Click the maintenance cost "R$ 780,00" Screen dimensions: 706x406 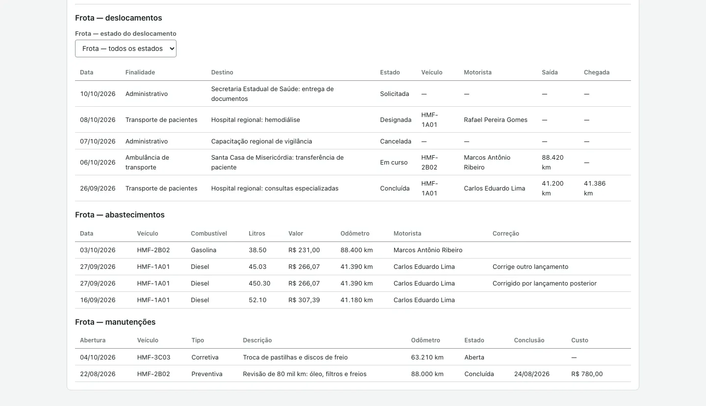click(x=587, y=374)
